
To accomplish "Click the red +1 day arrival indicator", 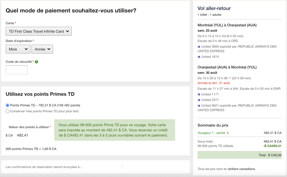I will 229,78.
